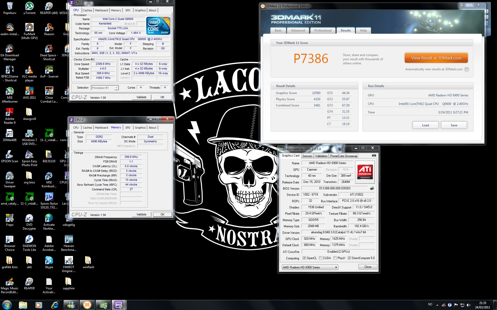
Task: Open the Driver Sweeper desktop icon
Action: pos(10,180)
